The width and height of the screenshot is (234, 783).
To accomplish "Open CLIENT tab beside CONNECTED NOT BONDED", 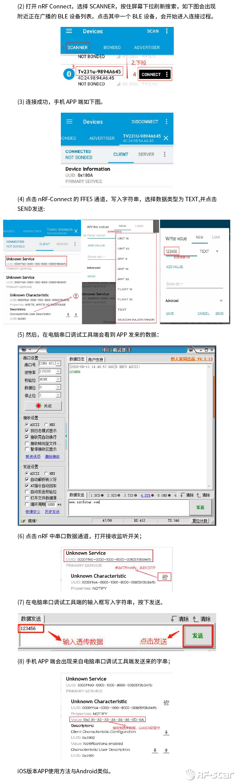I will (121, 154).
